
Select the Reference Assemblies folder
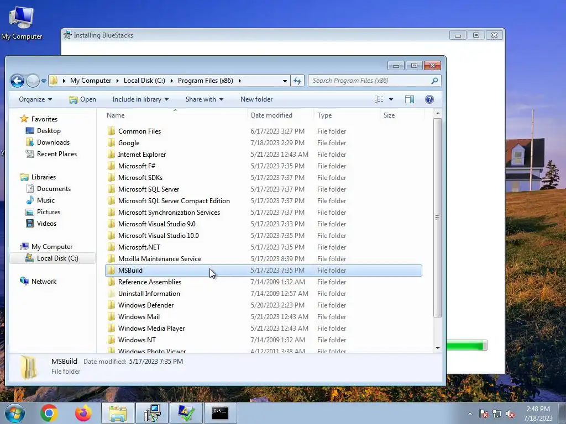pos(149,282)
